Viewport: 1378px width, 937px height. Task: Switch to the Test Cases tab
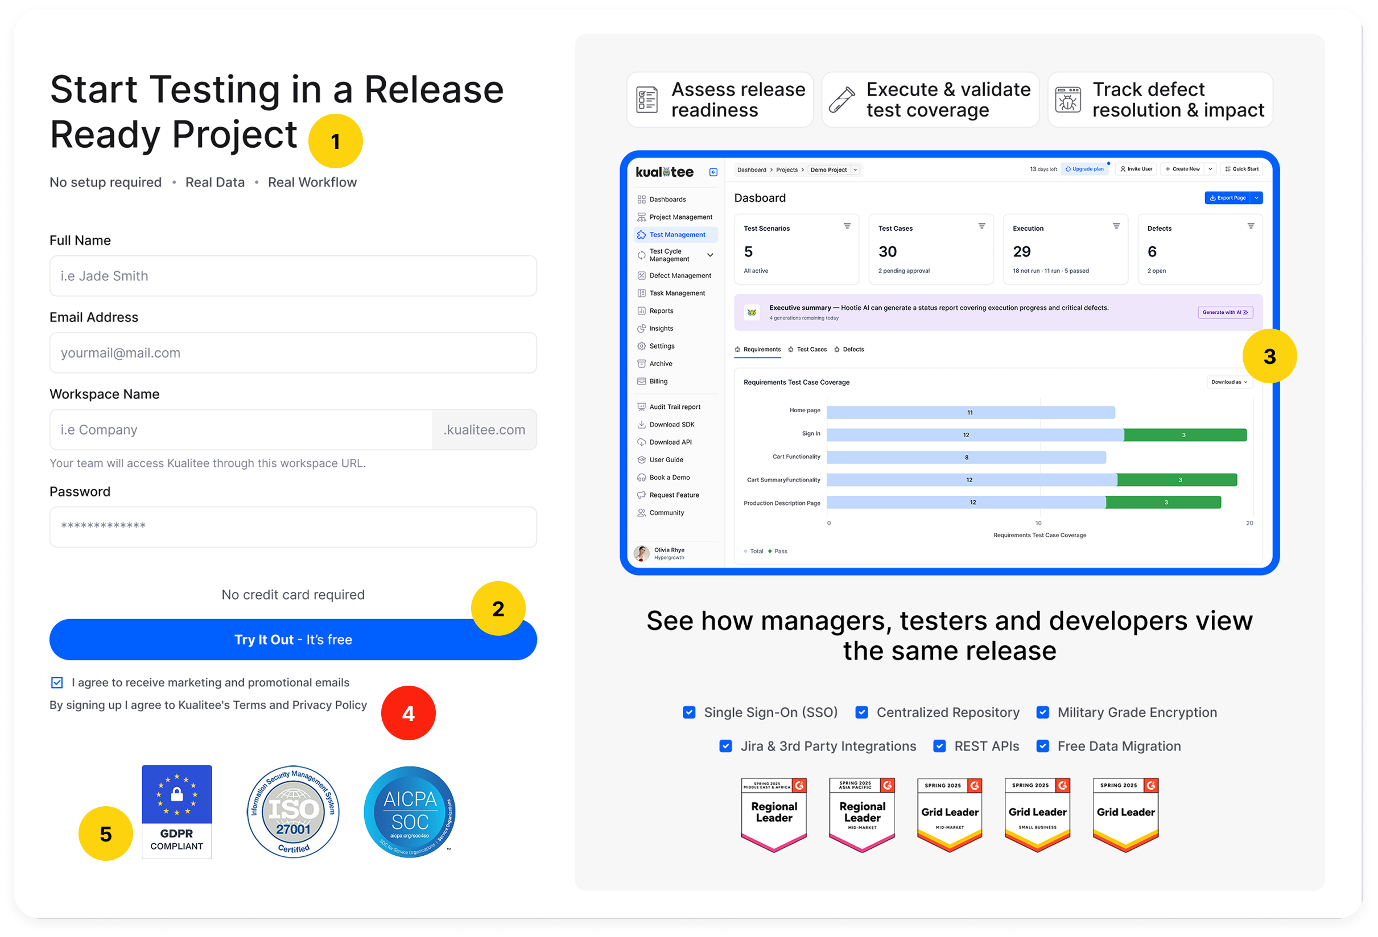click(807, 350)
